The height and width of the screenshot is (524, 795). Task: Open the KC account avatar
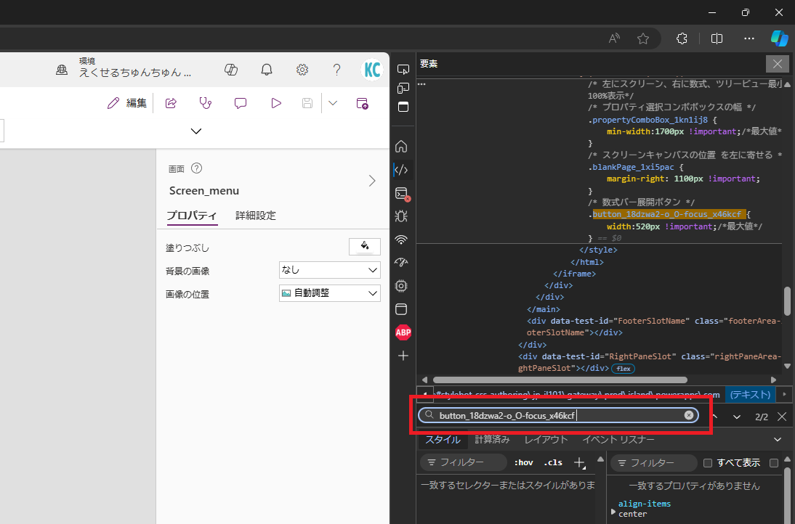pos(372,70)
